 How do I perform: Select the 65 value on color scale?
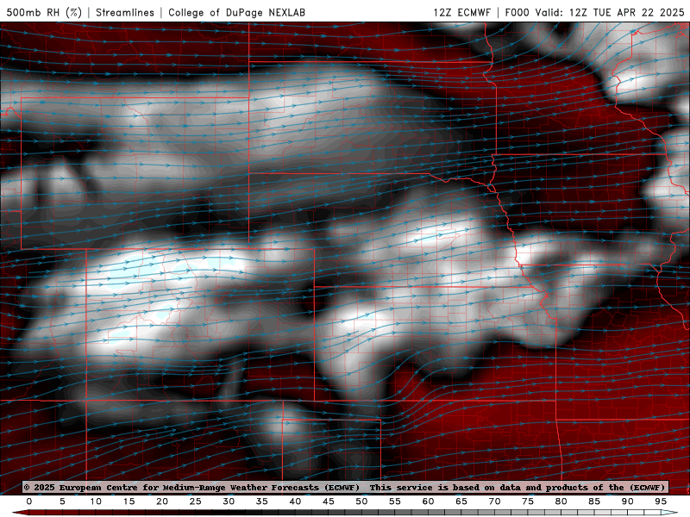pos(461,501)
